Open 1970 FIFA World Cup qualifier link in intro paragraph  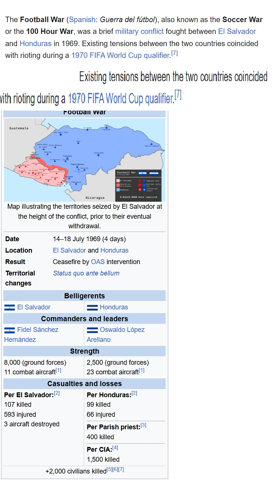pos(120,55)
